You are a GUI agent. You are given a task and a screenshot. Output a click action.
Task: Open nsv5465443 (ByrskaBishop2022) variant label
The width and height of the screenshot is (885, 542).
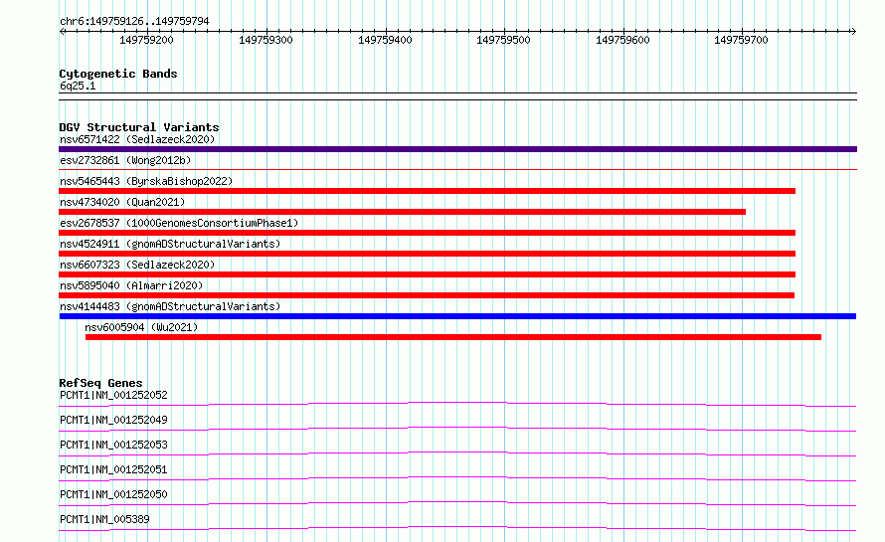pos(146,181)
